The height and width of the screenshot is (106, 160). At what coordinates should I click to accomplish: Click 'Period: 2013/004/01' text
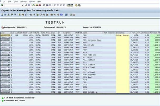tap(92, 27)
